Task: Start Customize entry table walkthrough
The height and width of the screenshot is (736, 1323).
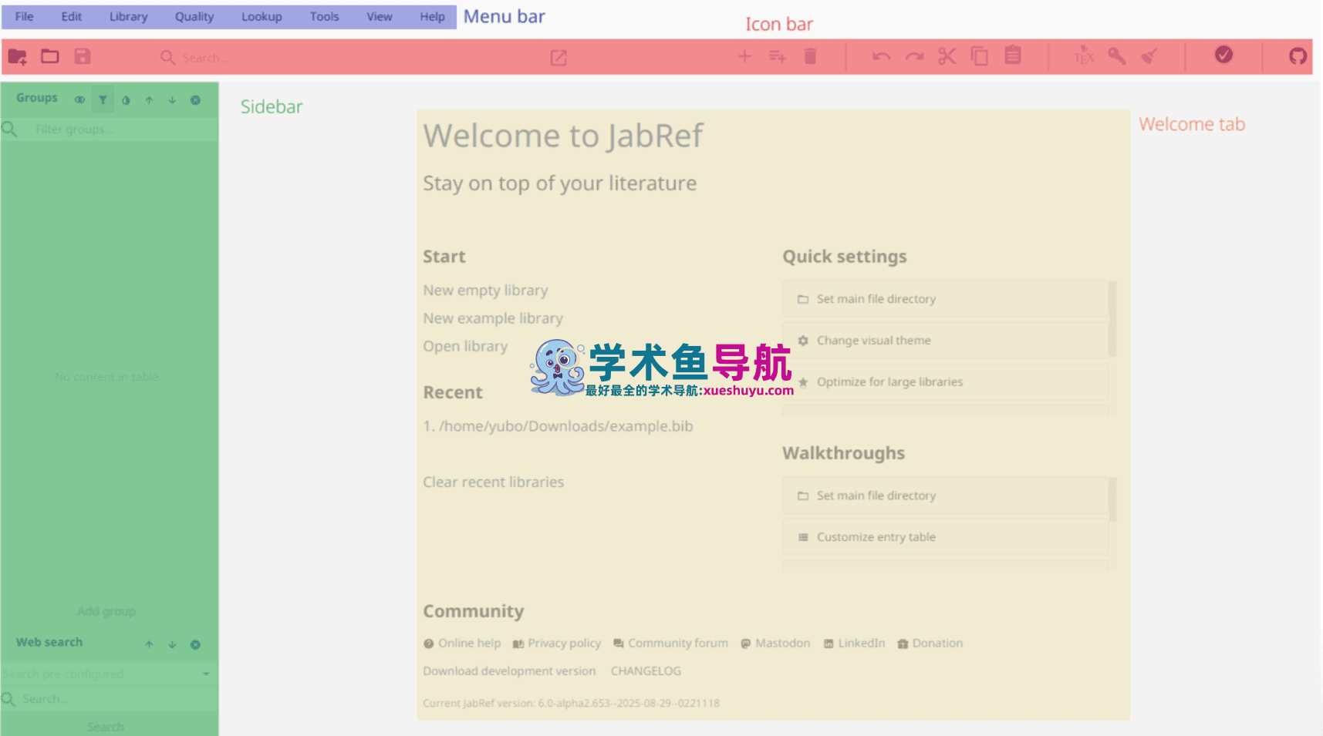Action: pos(945,537)
